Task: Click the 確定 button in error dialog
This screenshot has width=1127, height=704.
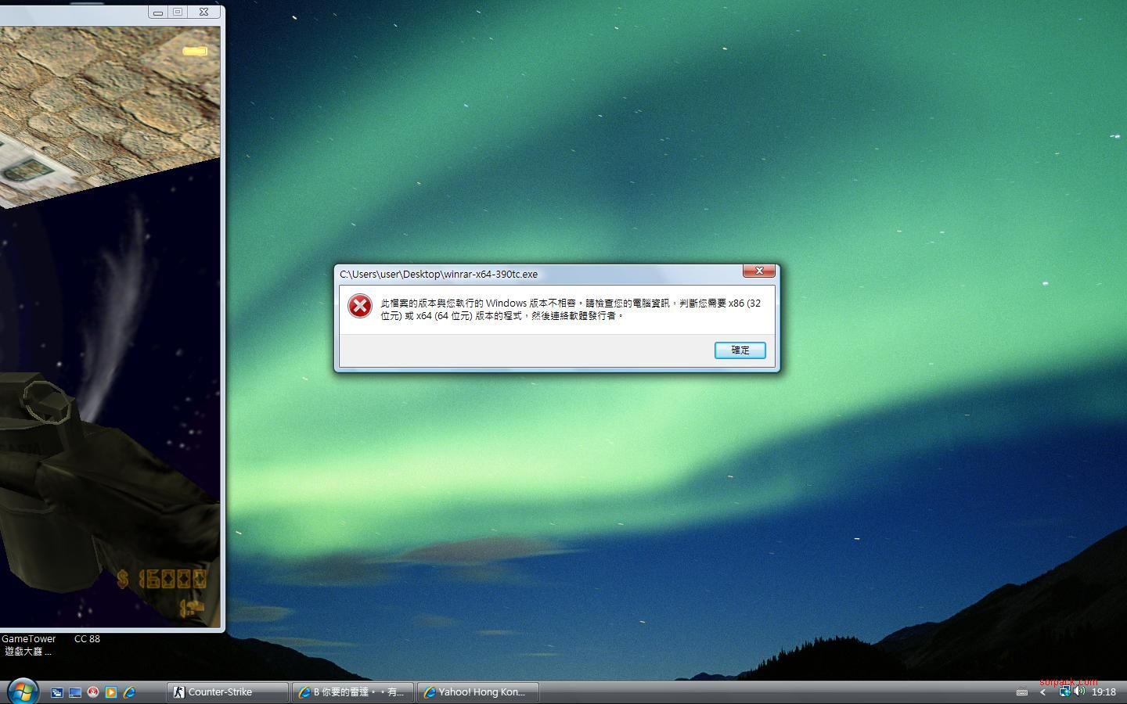Action: click(x=740, y=350)
